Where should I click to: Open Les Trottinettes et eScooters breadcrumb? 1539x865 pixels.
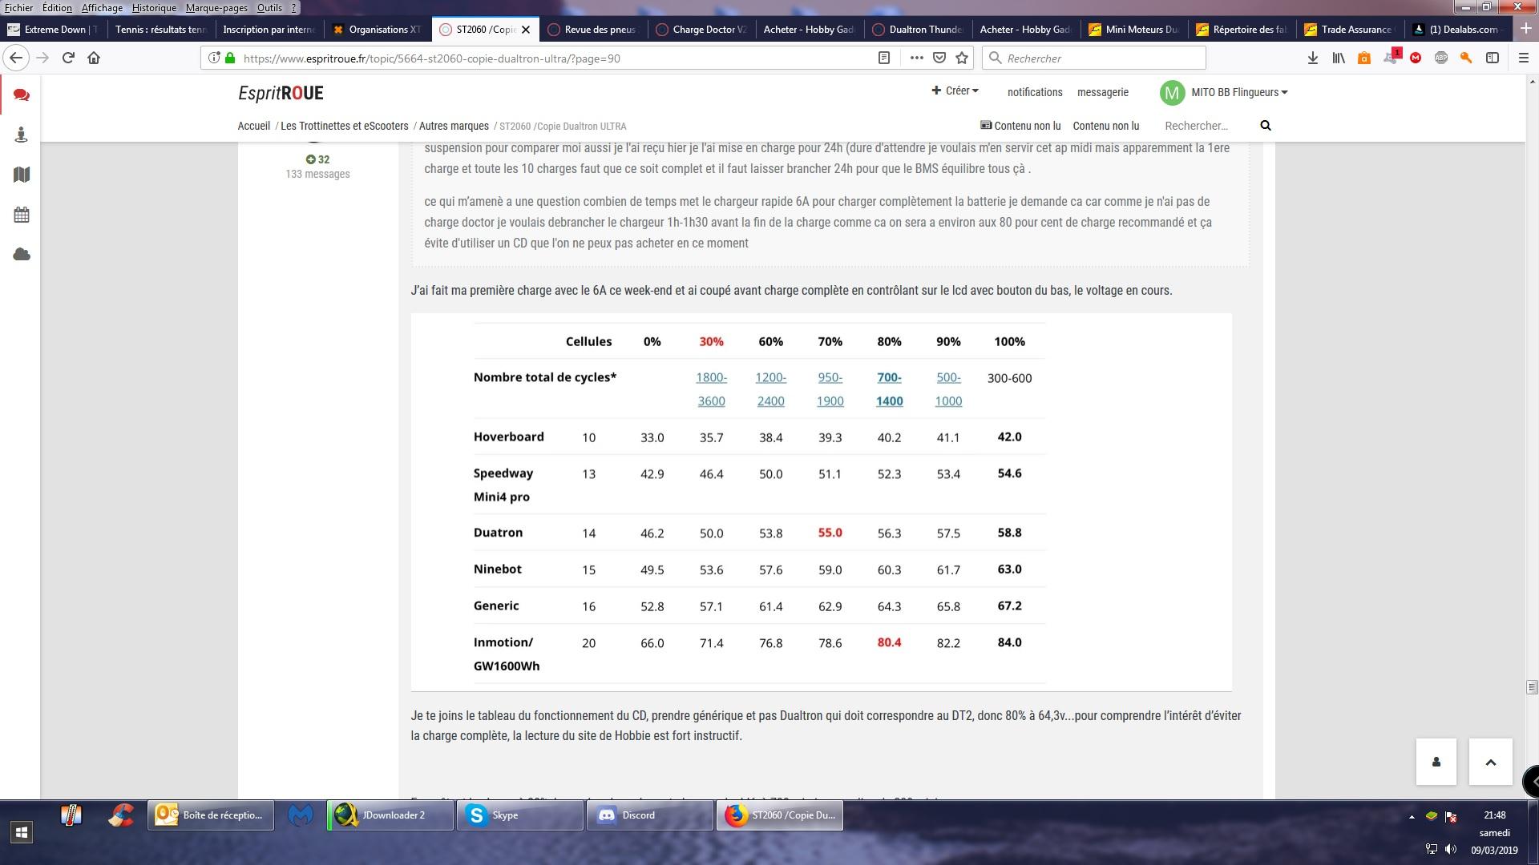pyautogui.click(x=345, y=126)
